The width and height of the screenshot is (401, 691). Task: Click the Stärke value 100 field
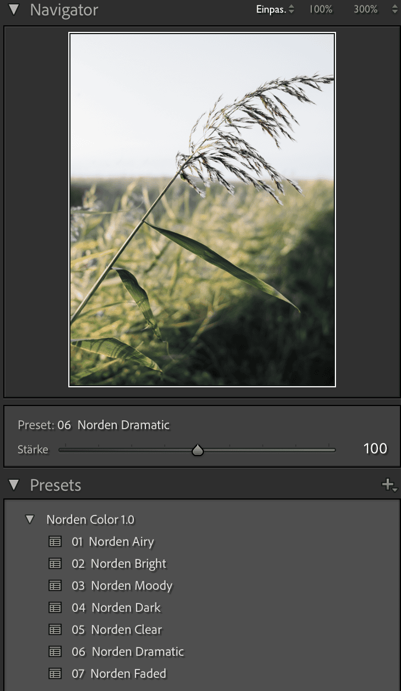[x=375, y=448]
